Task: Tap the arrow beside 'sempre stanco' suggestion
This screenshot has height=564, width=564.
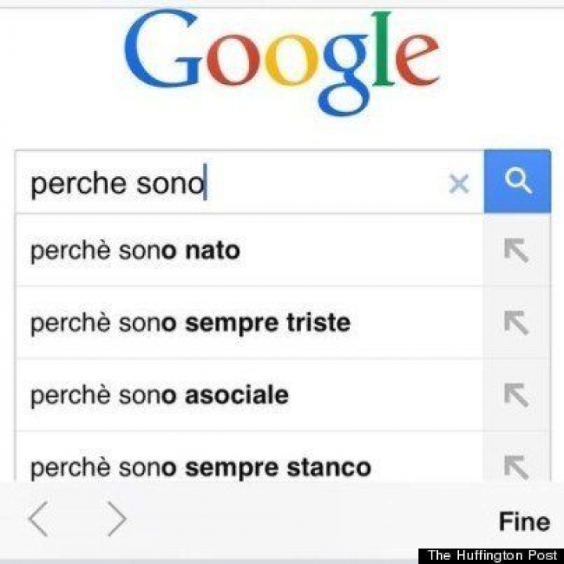Action: 516,465
